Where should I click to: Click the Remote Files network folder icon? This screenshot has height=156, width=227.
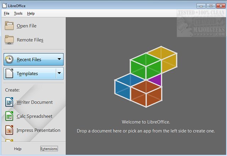[9, 40]
